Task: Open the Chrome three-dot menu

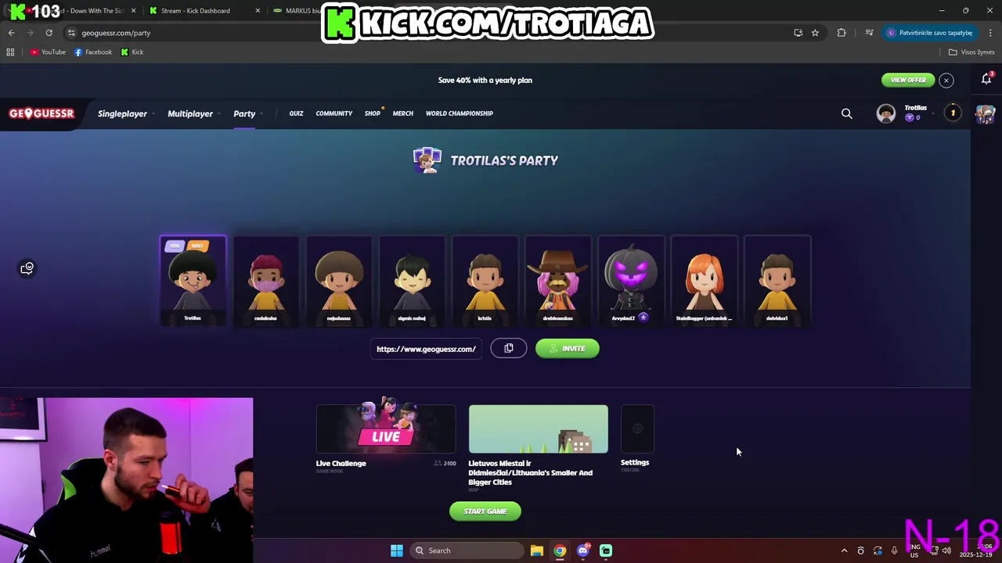Action: (991, 33)
